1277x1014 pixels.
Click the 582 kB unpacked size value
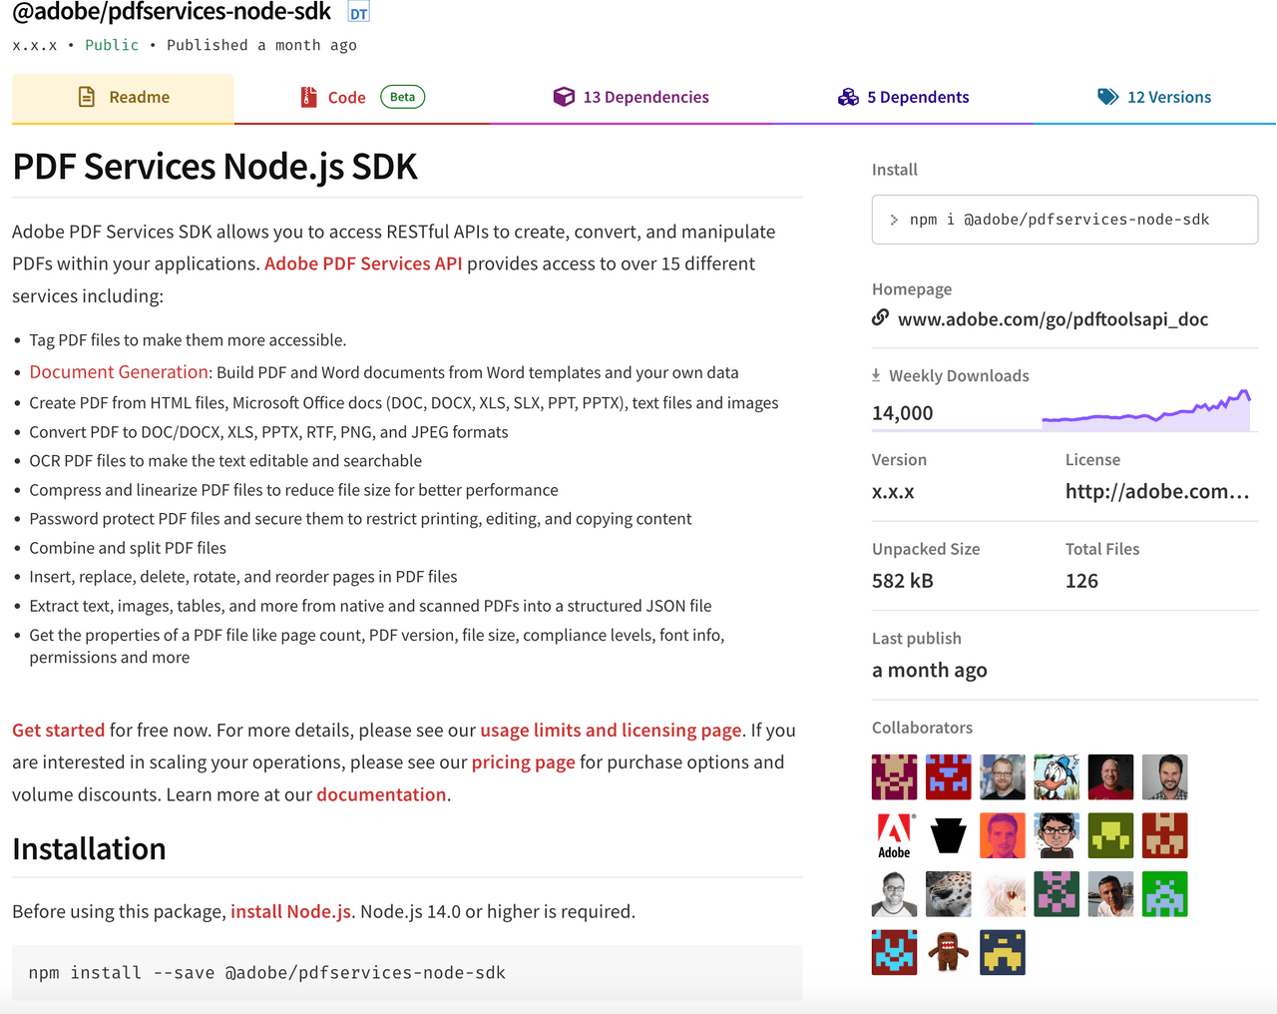click(x=903, y=581)
